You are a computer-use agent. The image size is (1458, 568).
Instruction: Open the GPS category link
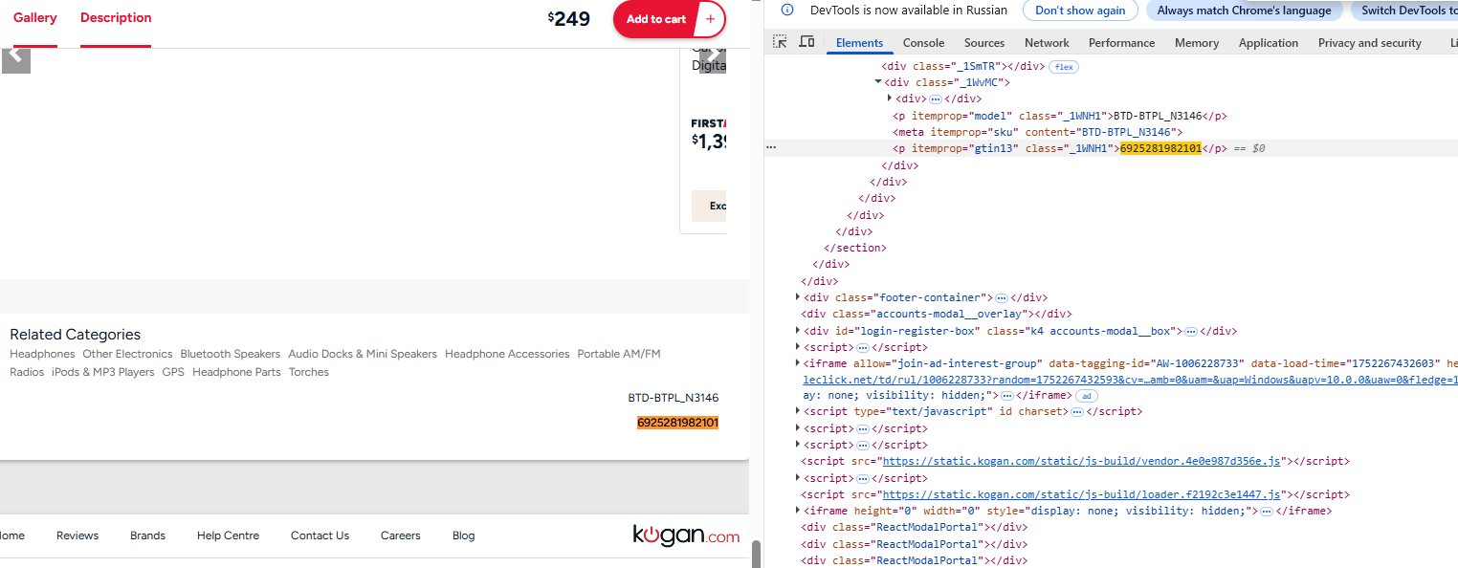[x=173, y=372]
